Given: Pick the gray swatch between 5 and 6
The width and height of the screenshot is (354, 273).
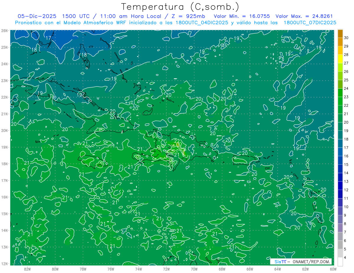Looking at the screenshot, I should (340, 245).
